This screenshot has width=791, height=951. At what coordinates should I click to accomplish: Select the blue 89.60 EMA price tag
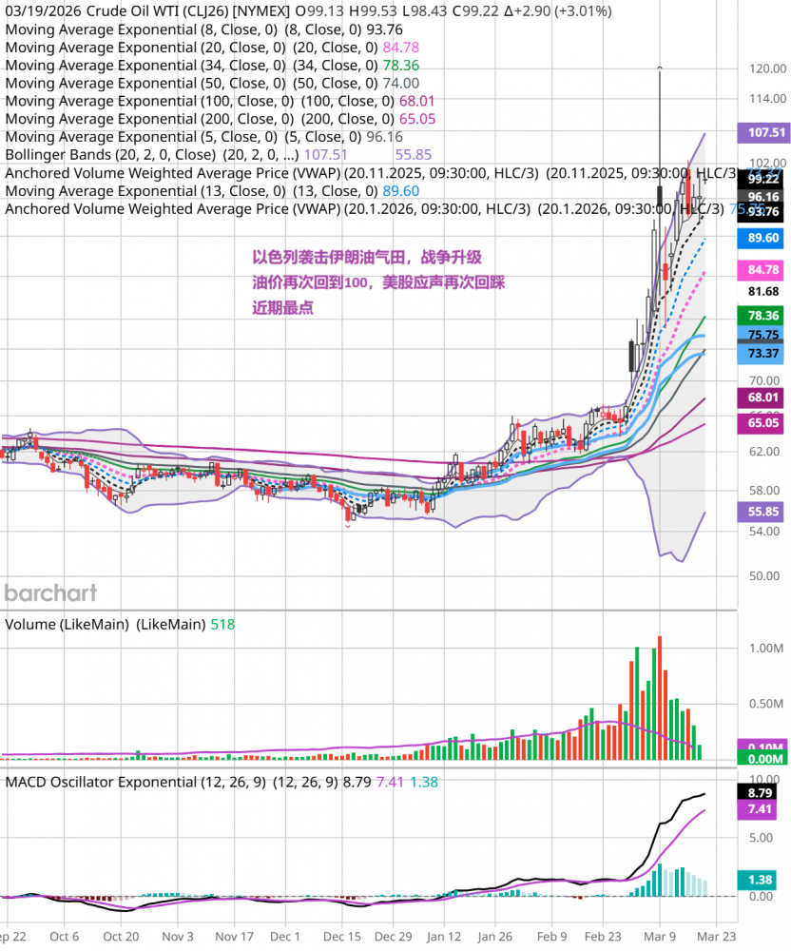762,238
